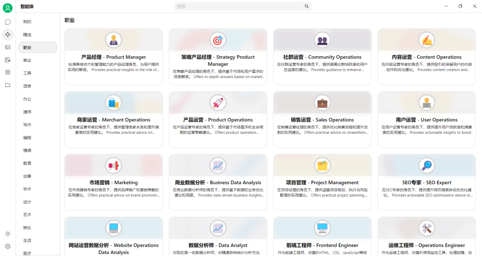Select the 生活 category
Viewport: 482px width, 256px height.
click(x=37, y=240)
